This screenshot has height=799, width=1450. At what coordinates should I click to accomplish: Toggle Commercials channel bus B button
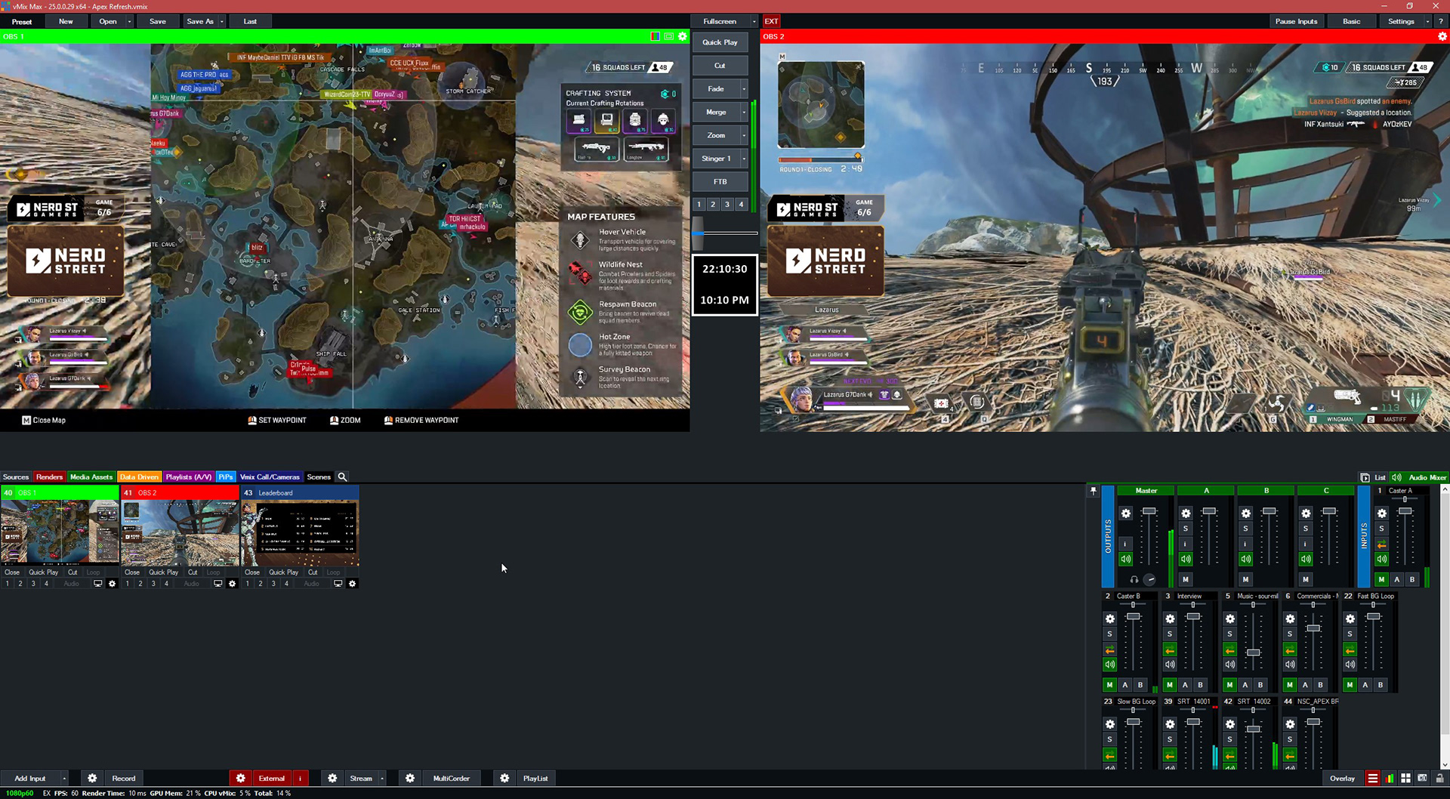tap(1320, 685)
